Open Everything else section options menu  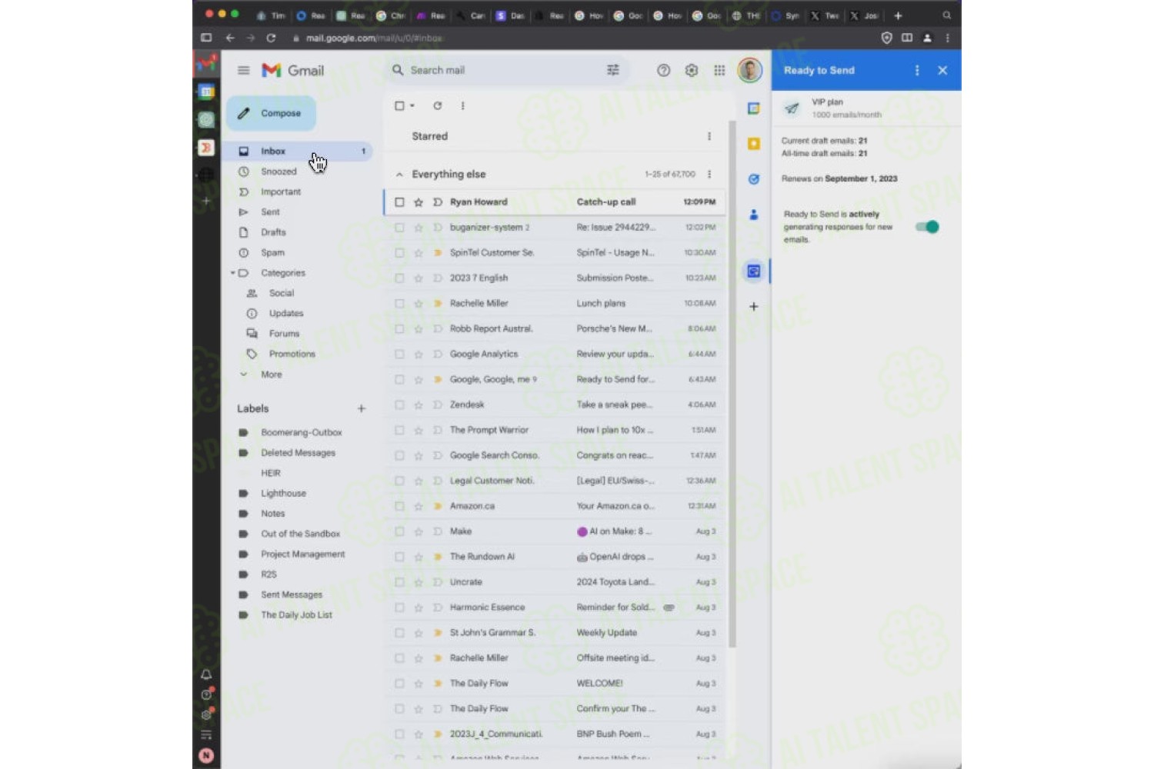[709, 174]
